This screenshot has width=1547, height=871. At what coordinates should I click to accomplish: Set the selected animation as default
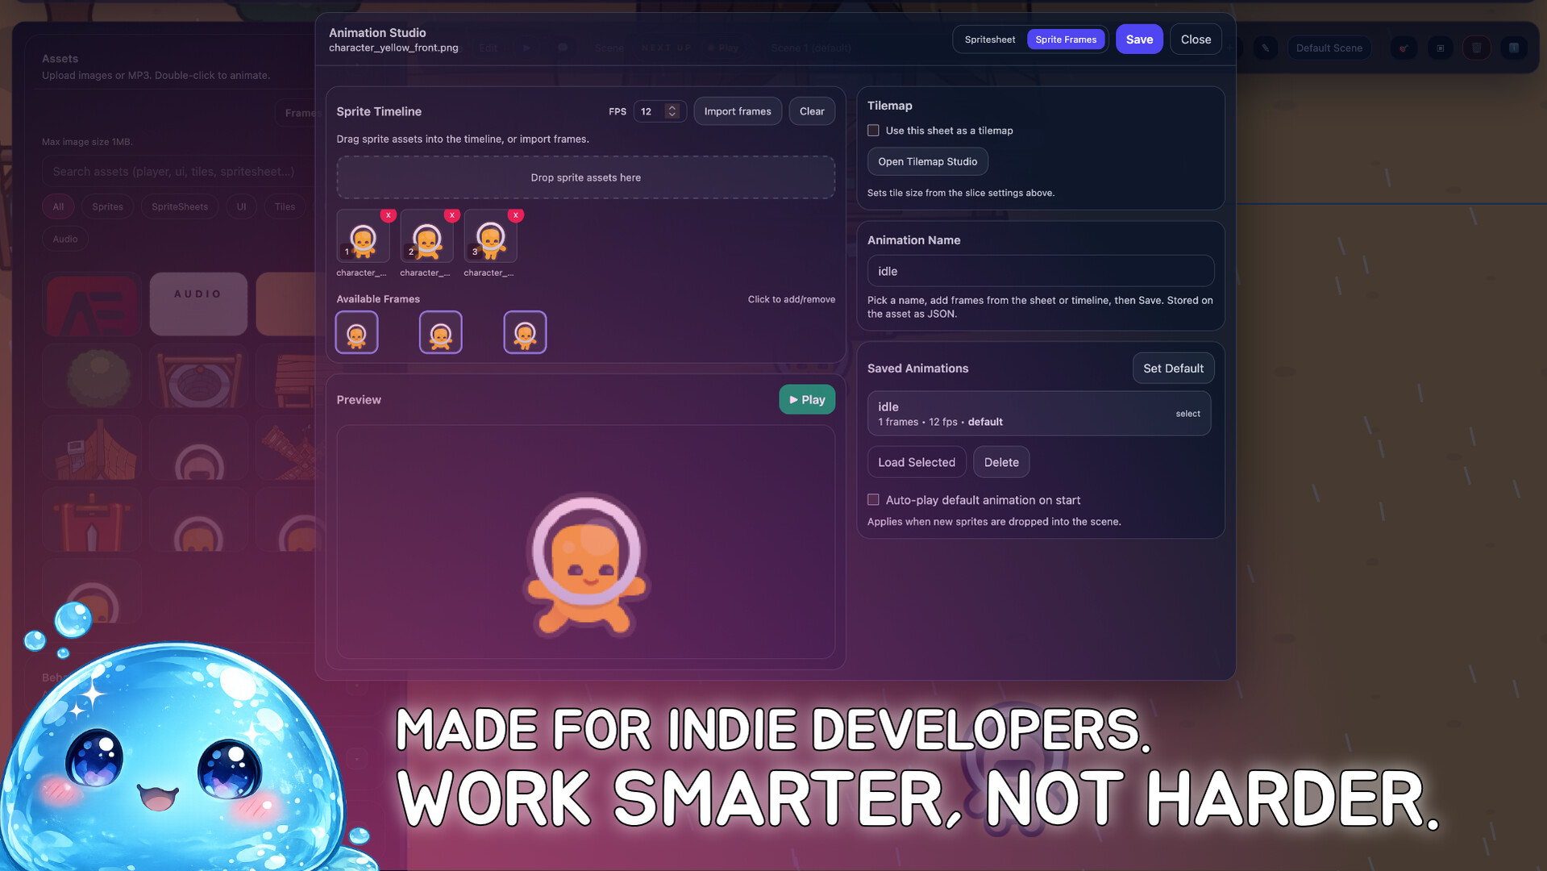(x=1172, y=369)
